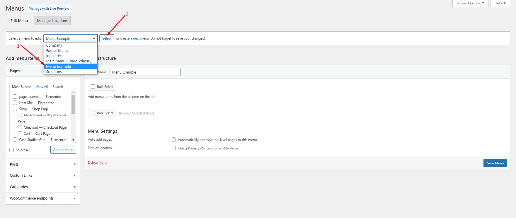Open the Screen Options dropdown
Viewport: 516px width, 218px height.
tap(470, 3)
